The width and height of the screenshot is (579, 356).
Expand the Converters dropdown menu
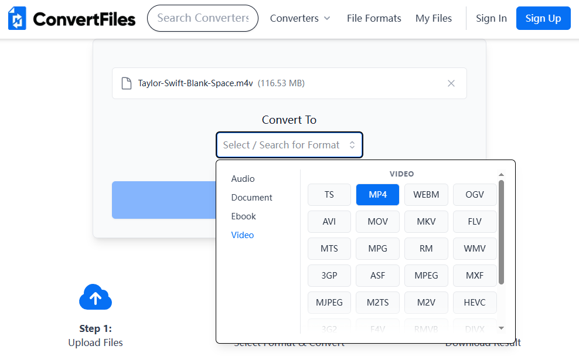(x=300, y=18)
